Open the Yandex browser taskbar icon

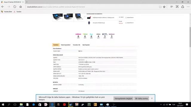[x=46, y=105]
